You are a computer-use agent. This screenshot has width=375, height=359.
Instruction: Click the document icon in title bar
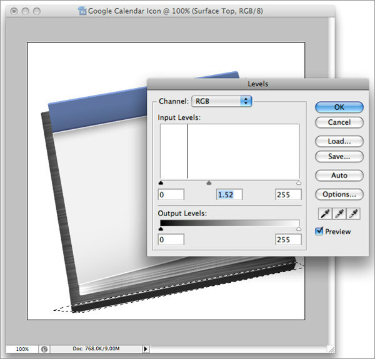pyautogui.click(x=83, y=11)
